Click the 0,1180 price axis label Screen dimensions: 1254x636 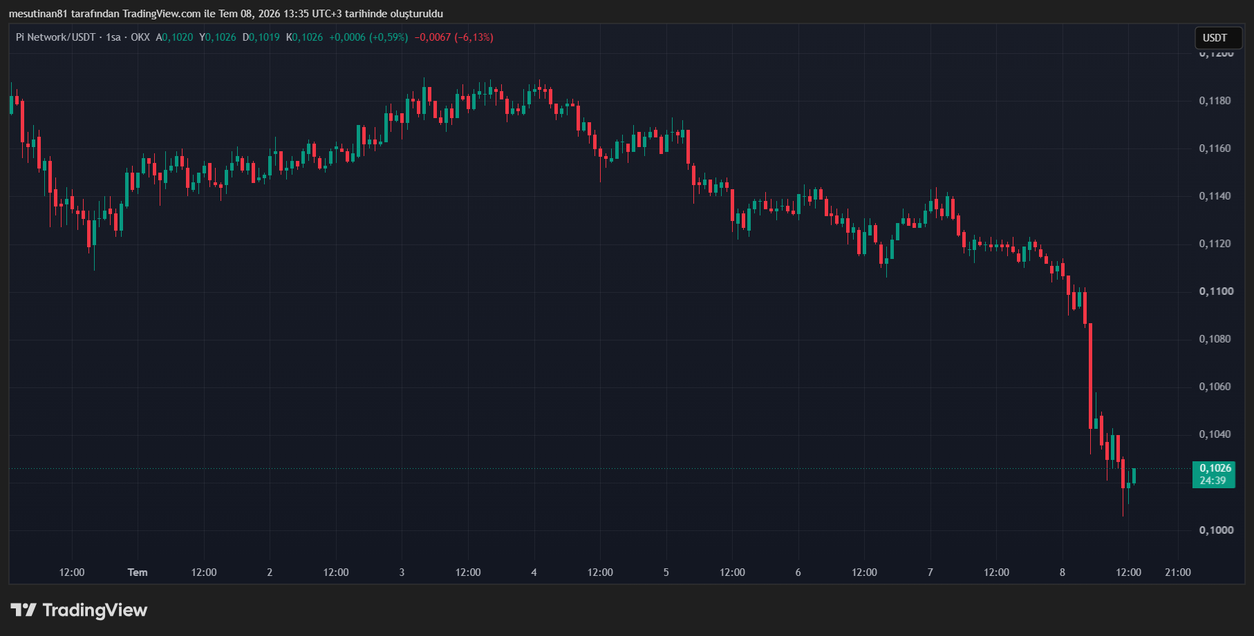1215,101
